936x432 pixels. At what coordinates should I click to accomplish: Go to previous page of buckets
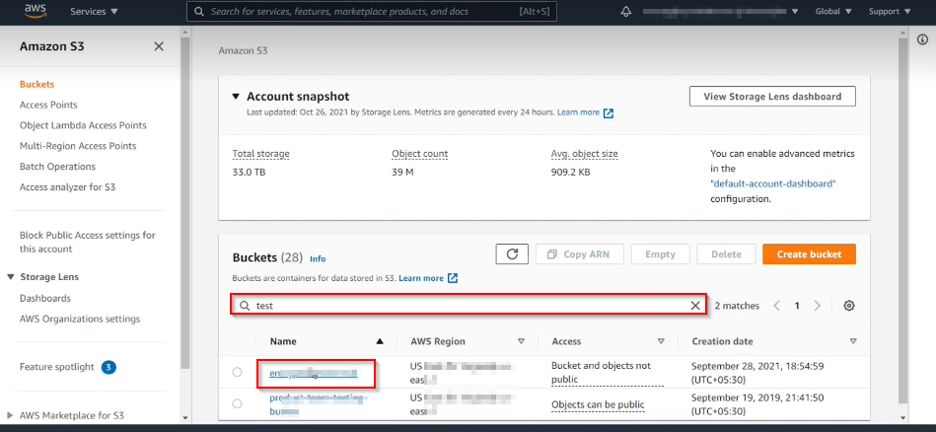point(776,306)
